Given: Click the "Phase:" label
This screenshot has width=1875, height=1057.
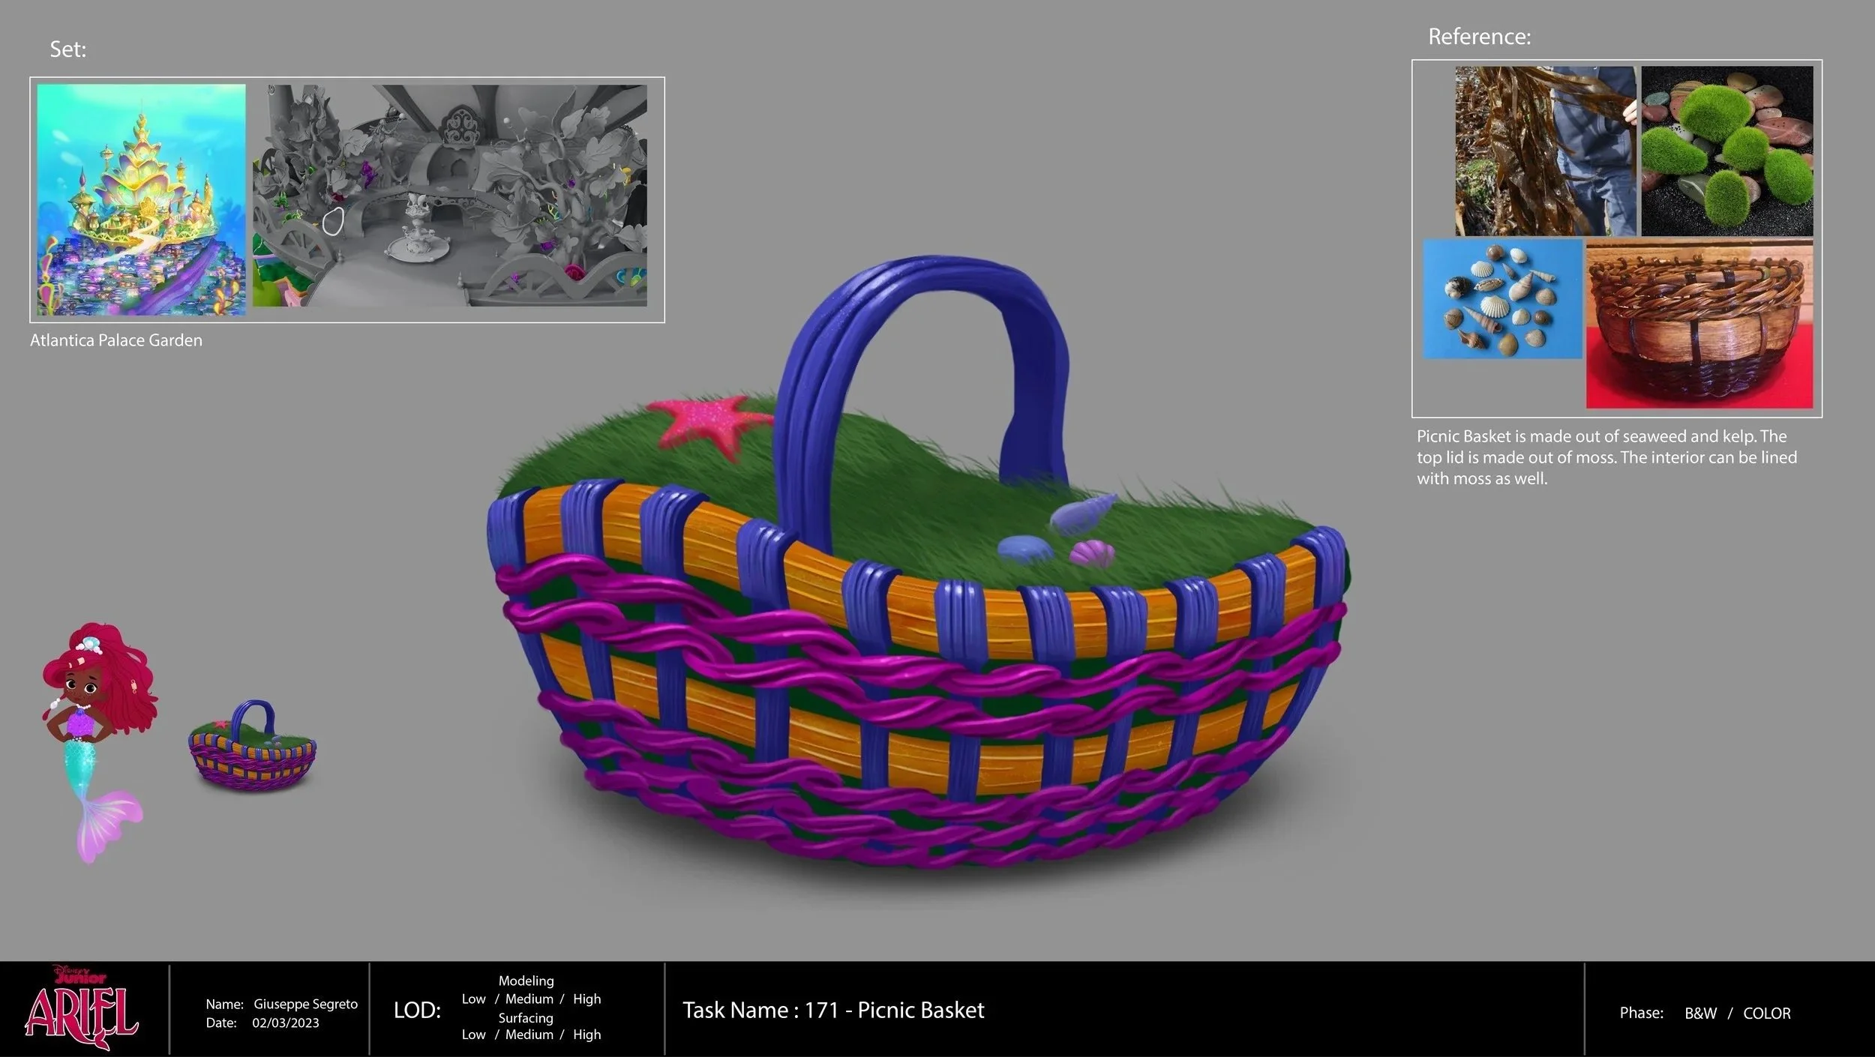Looking at the screenshot, I should click(1642, 1013).
